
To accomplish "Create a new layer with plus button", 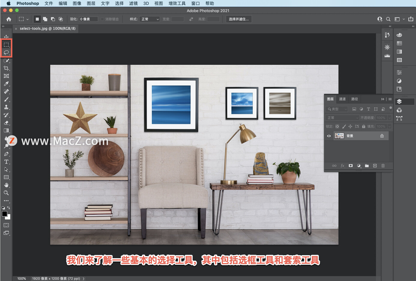I will (375, 166).
